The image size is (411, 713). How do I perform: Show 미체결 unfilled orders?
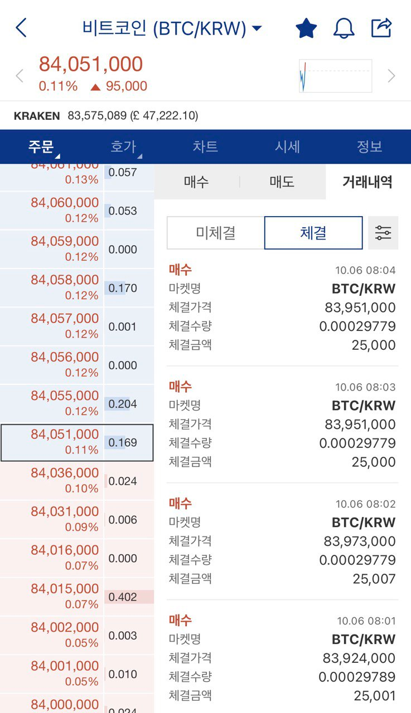215,233
